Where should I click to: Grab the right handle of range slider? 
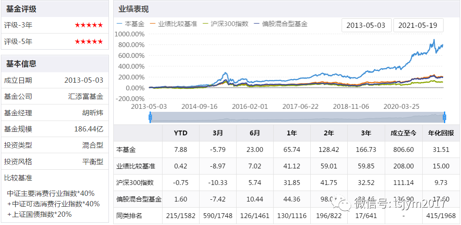pos(444,118)
